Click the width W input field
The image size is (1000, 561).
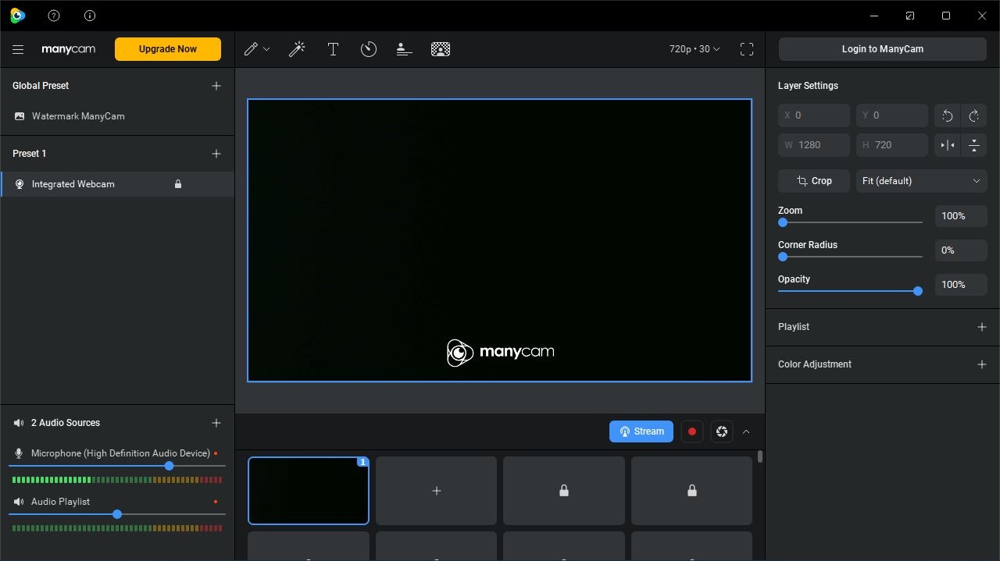(x=814, y=145)
